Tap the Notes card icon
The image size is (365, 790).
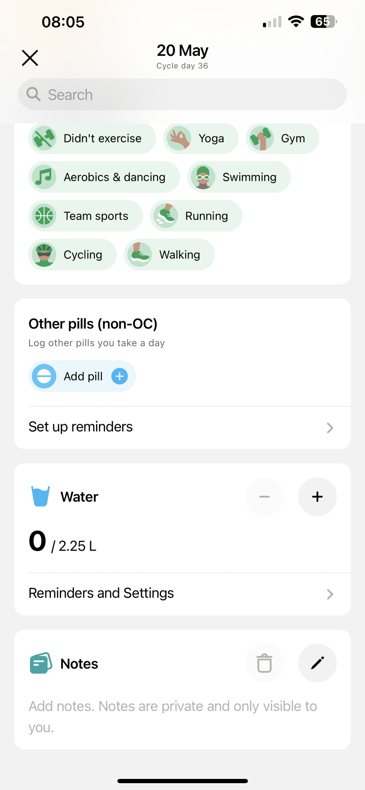40,663
